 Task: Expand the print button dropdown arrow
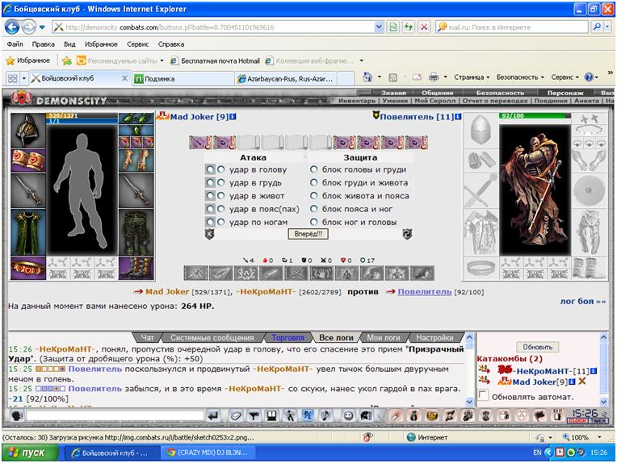point(445,77)
